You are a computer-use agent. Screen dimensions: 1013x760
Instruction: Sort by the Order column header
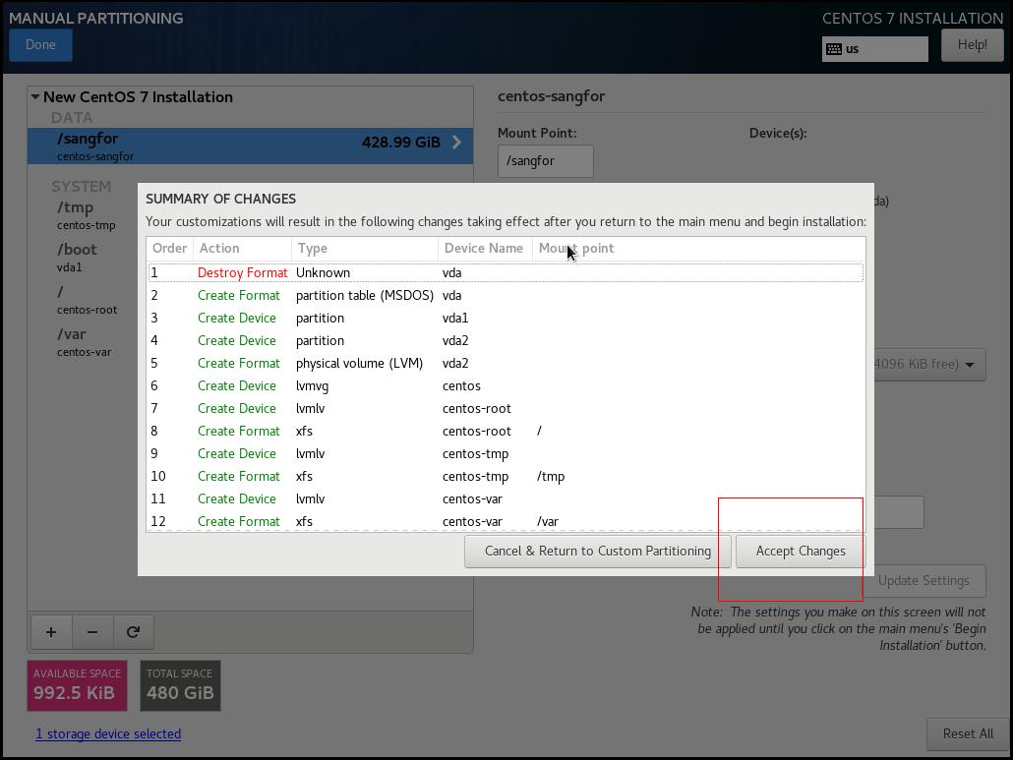tap(169, 249)
